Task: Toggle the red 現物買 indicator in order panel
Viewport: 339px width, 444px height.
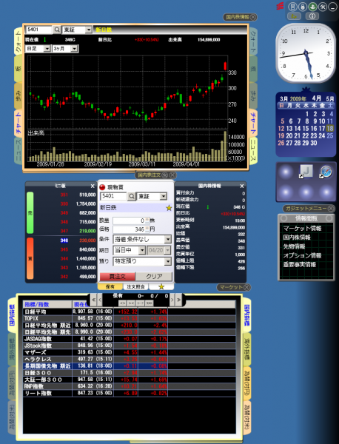Action: click(102, 187)
